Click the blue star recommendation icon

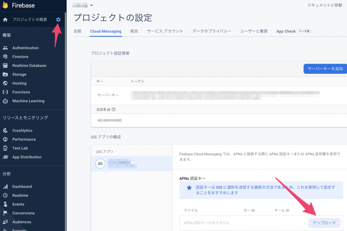(189, 188)
